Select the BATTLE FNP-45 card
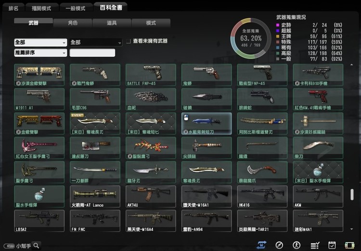361x251 pixels. (151, 75)
